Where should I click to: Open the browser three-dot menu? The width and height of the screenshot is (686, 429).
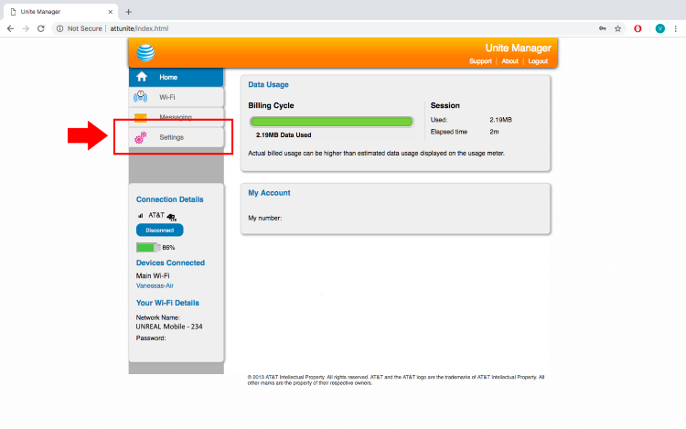[676, 28]
